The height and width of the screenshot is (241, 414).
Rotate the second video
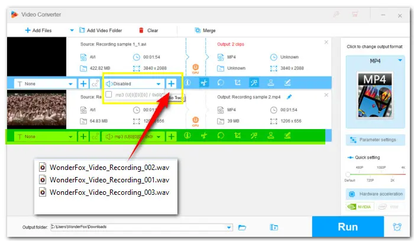(221, 136)
